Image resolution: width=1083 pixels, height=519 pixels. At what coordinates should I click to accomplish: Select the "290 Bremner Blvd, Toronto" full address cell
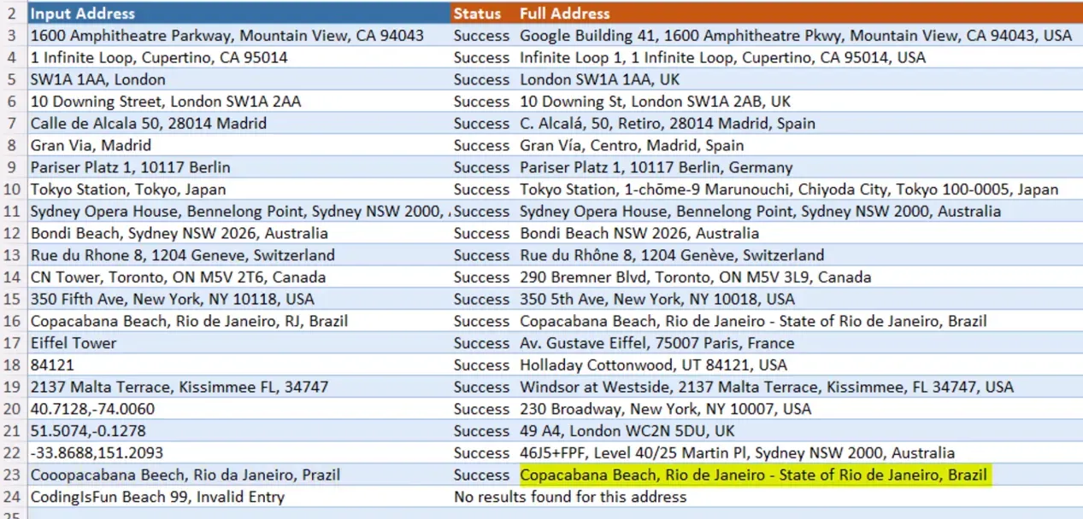click(695, 277)
